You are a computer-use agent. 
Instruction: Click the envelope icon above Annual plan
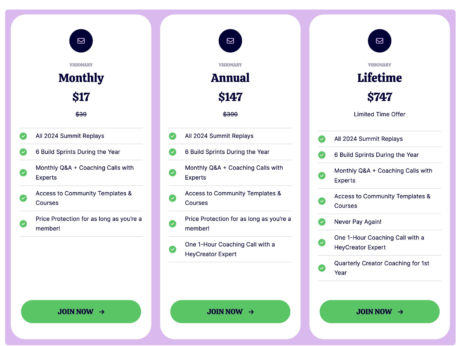[x=230, y=41]
